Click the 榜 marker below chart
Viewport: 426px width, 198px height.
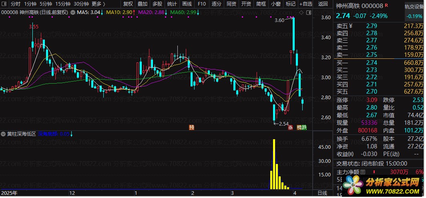299,127
